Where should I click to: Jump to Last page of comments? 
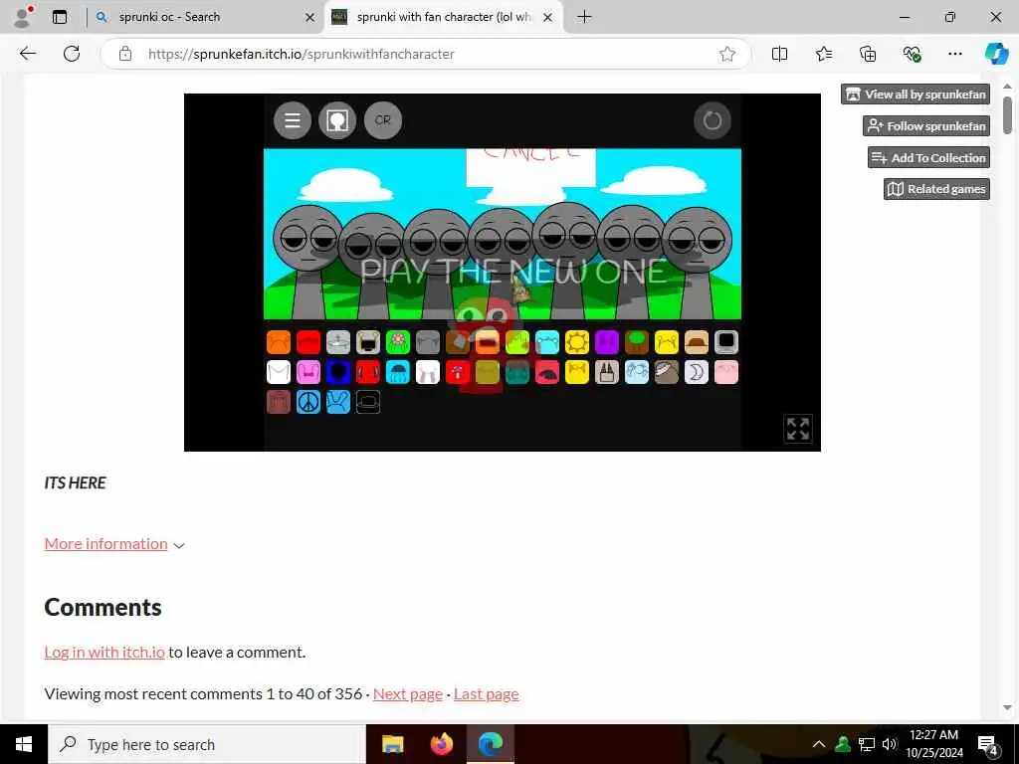[486, 693]
